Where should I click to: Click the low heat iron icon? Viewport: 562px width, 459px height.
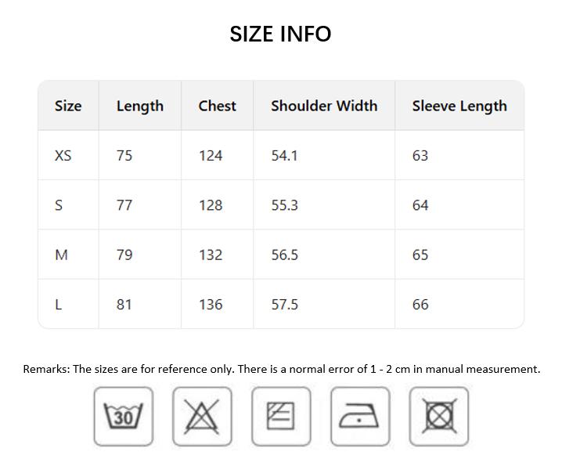click(x=359, y=416)
